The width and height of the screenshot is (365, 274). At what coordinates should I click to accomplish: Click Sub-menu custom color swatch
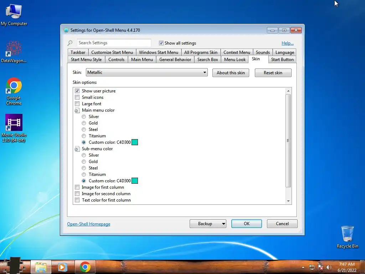(x=135, y=181)
